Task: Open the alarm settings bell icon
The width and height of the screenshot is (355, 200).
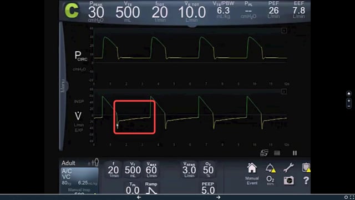Action: [270, 168]
